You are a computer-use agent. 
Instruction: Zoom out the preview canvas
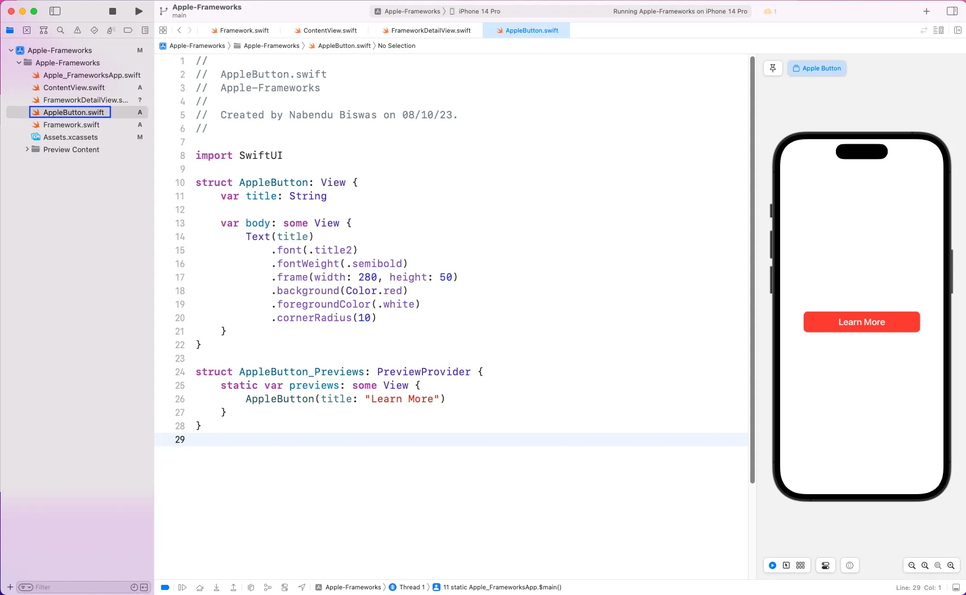[x=912, y=565]
